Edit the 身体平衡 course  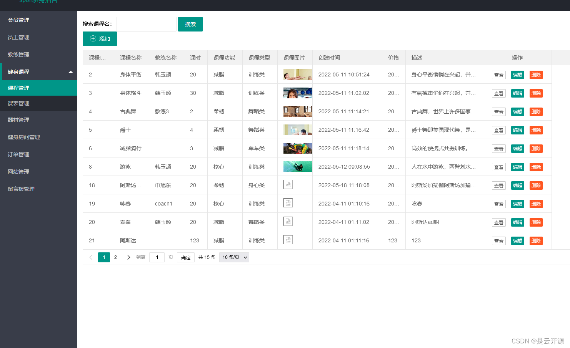[x=518, y=75]
